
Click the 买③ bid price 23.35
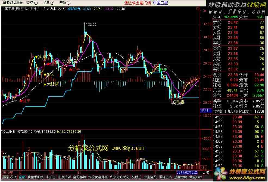pos(233,59)
